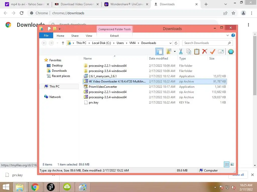
Task: Toggle the navigation pane layout button
Action: tap(159, 51)
